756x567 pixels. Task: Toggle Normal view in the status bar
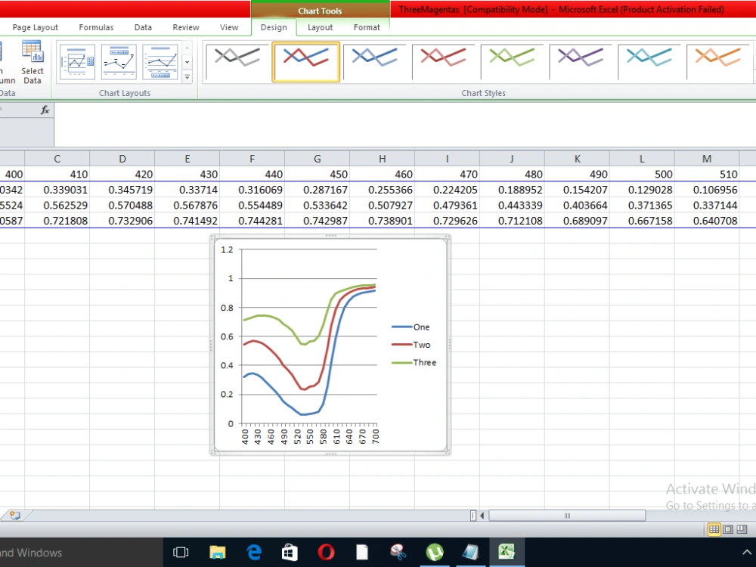click(714, 529)
